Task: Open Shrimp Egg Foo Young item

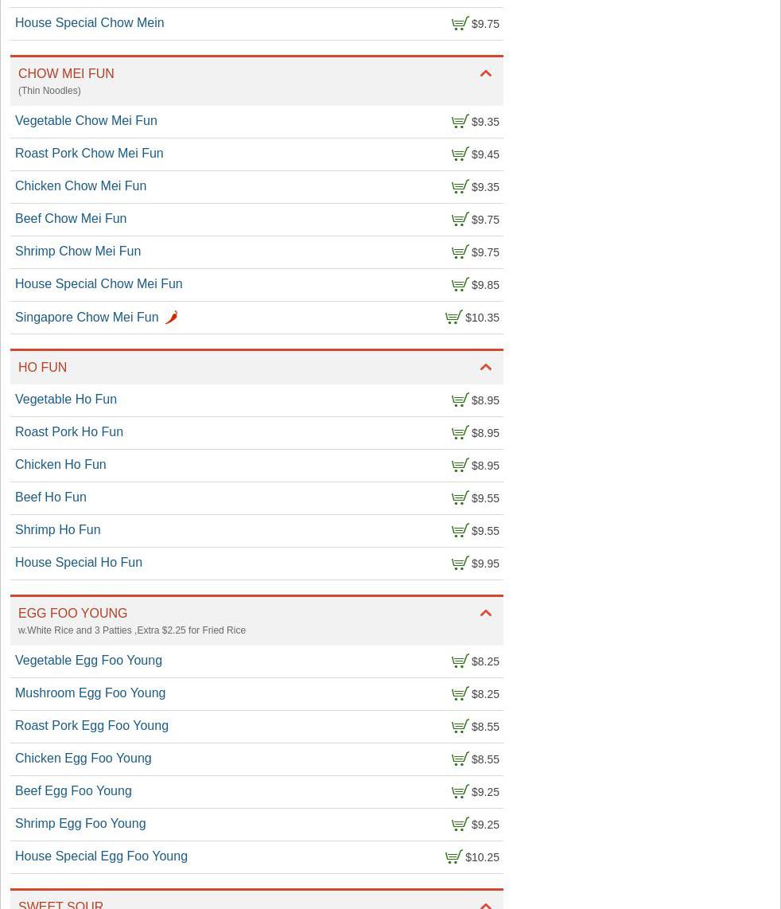Action: [x=80, y=824]
